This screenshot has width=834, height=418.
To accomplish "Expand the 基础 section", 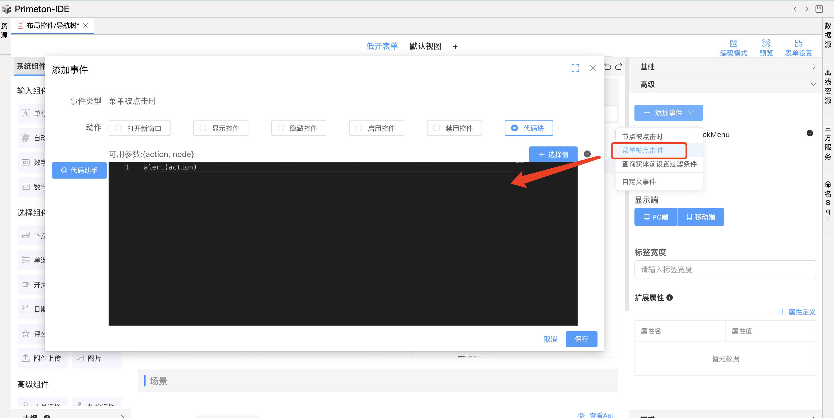I will (725, 67).
